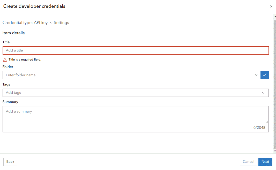Viewport: 276px width, 170px height.
Task: Focus the Enter folder name field
Action: pyautogui.click(x=127, y=75)
